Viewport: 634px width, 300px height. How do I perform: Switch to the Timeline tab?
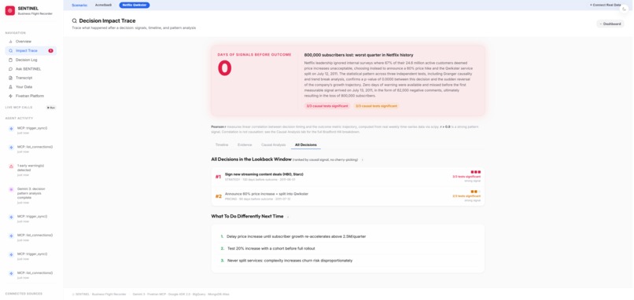coord(222,145)
